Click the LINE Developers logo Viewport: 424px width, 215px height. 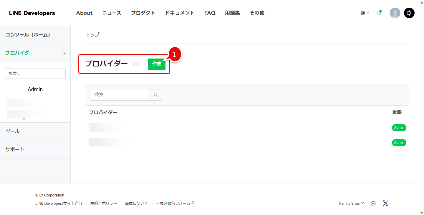pyautogui.click(x=32, y=13)
